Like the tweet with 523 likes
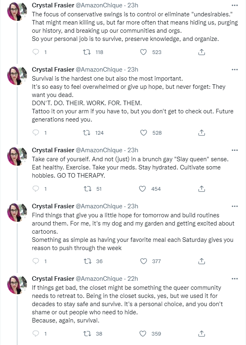 143,52
